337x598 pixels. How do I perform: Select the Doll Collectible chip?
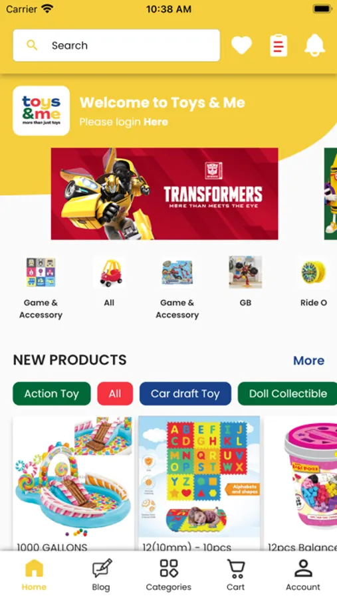[x=287, y=393]
